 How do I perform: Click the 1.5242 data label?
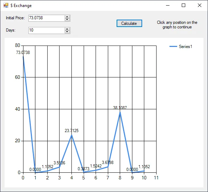[x=96, y=166]
